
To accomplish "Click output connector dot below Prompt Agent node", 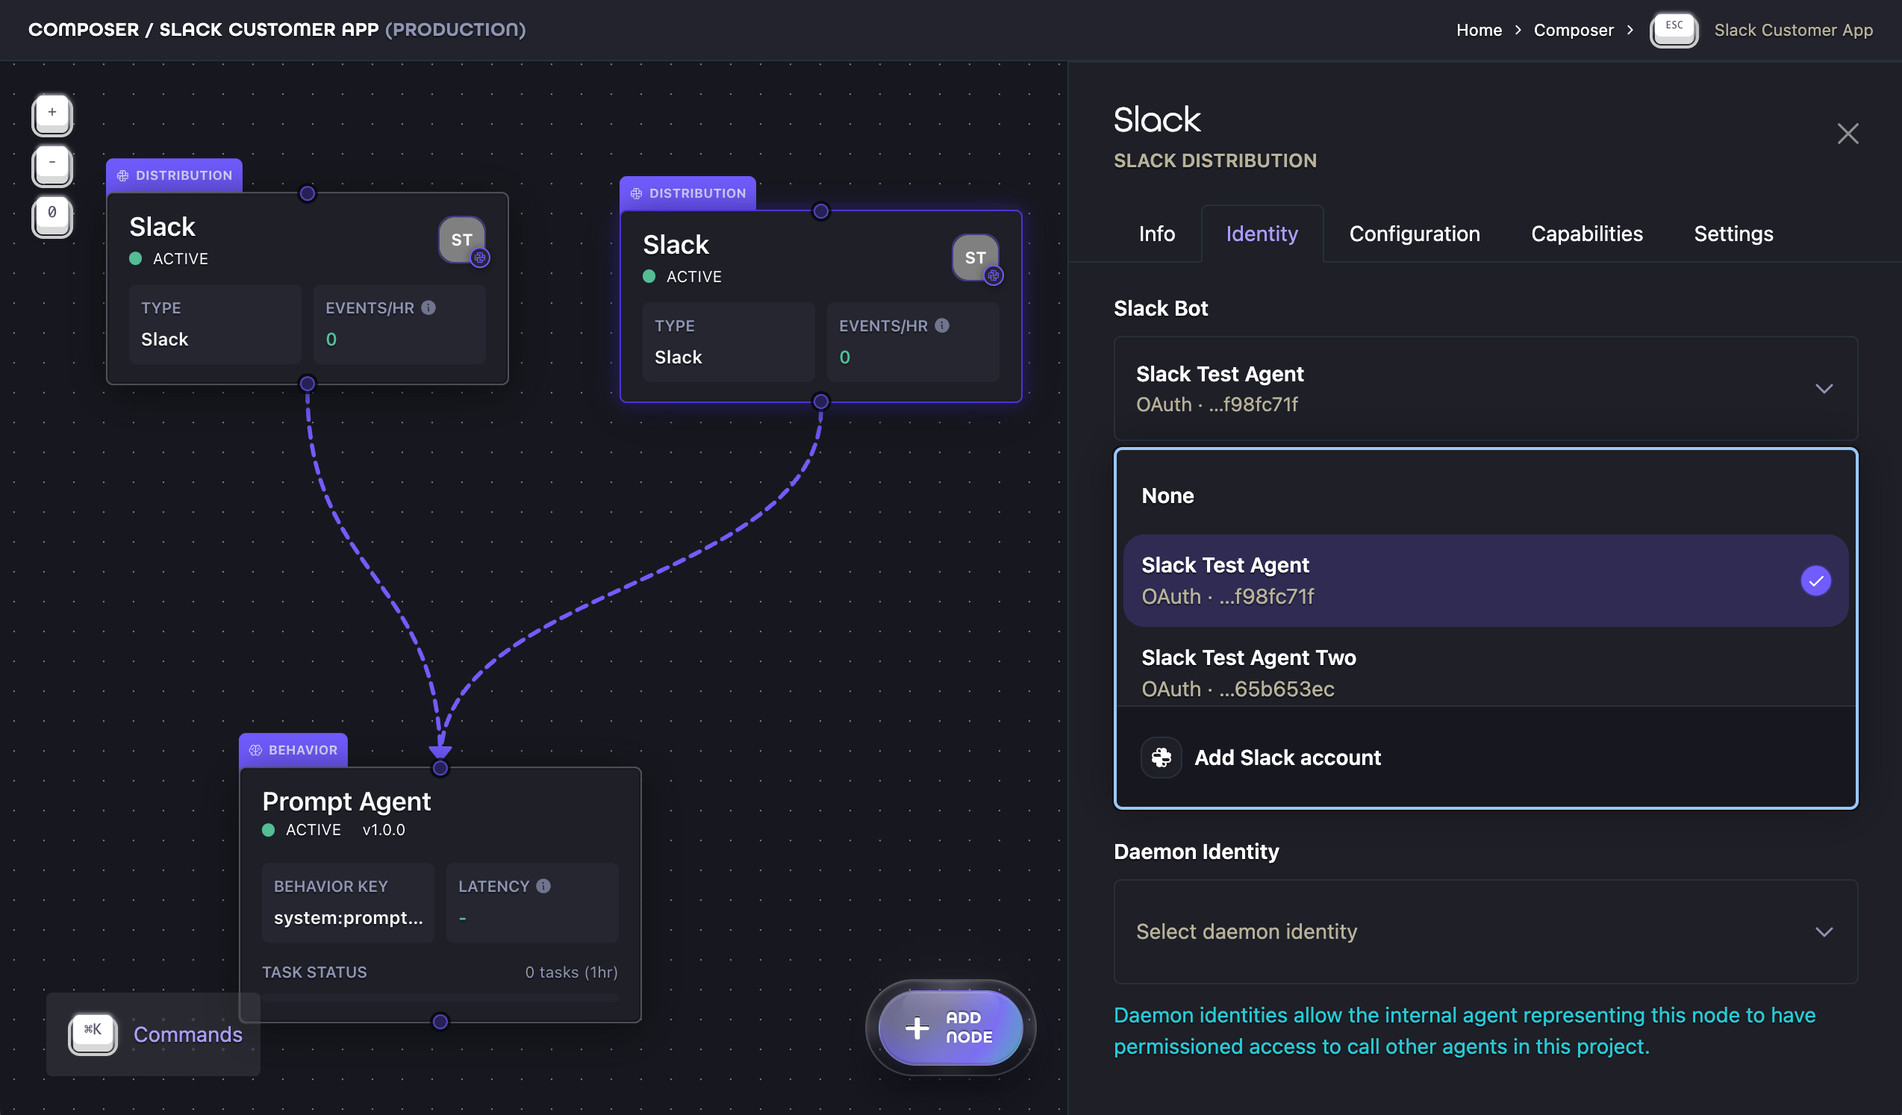I will (x=440, y=1022).
